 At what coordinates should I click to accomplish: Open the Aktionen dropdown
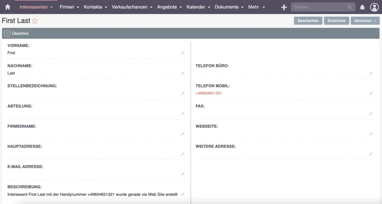click(x=365, y=21)
